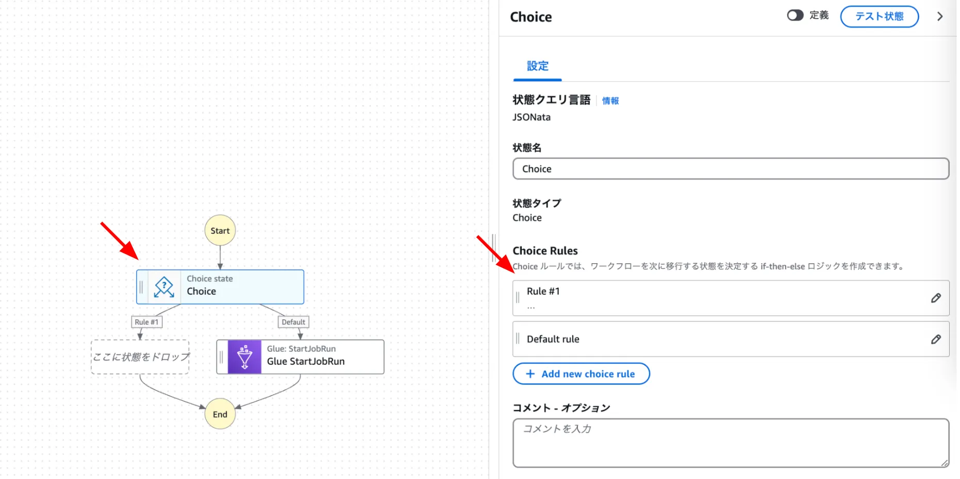
Task: Grab the Glue StartJobRun drag handle
Action: 222,356
